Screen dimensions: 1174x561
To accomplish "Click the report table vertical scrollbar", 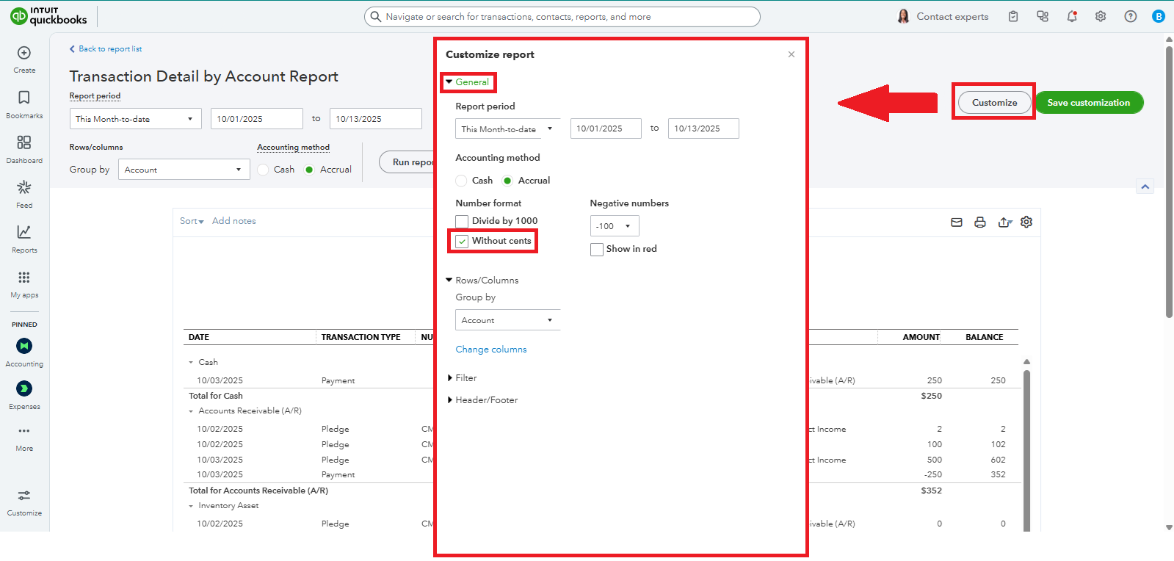I will click(1026, 441).
